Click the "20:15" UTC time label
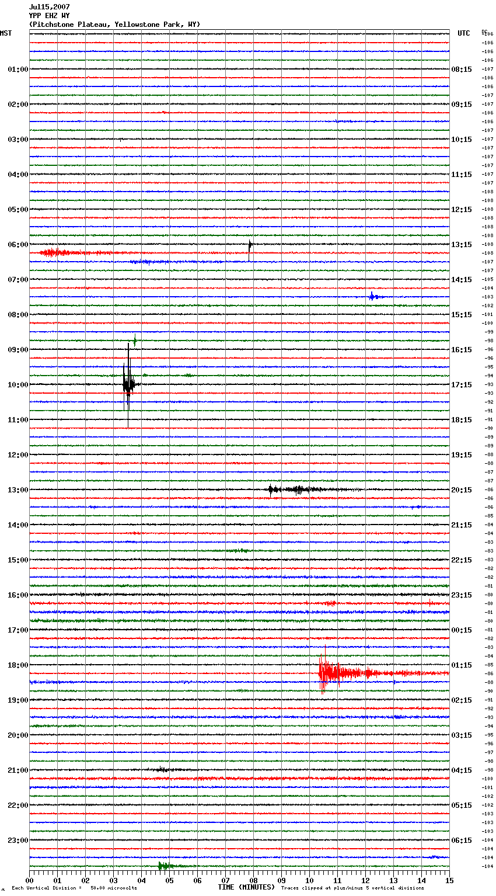The height and width of the screenshot is (896, 496). 462,490
